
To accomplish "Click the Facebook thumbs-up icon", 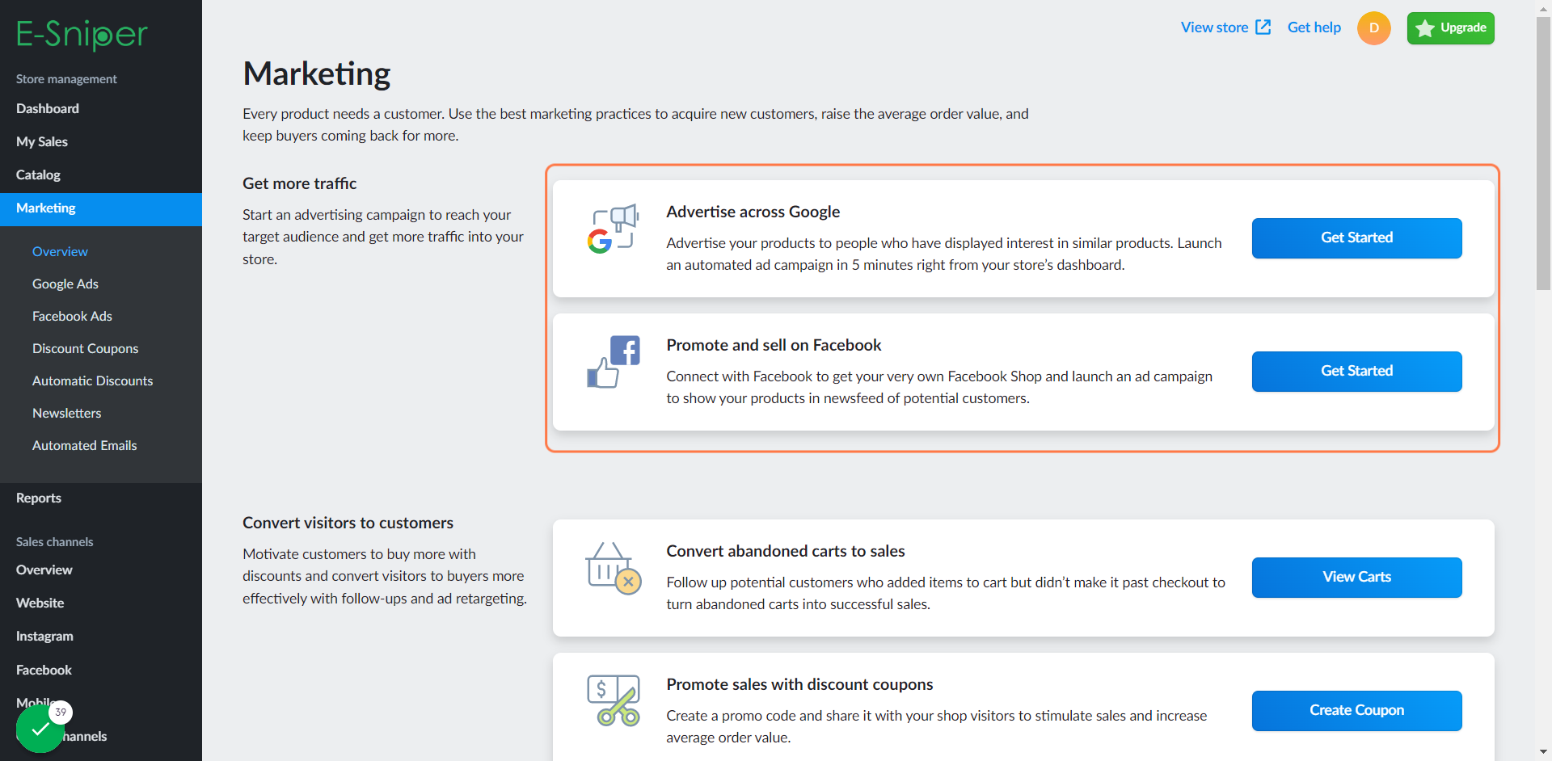I will pos(613,362).
